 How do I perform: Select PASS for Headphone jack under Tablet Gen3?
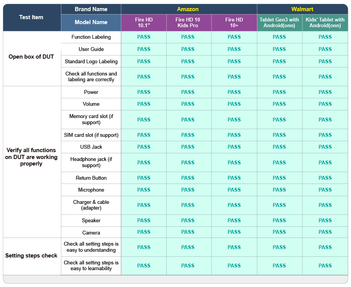coord(279,162)
